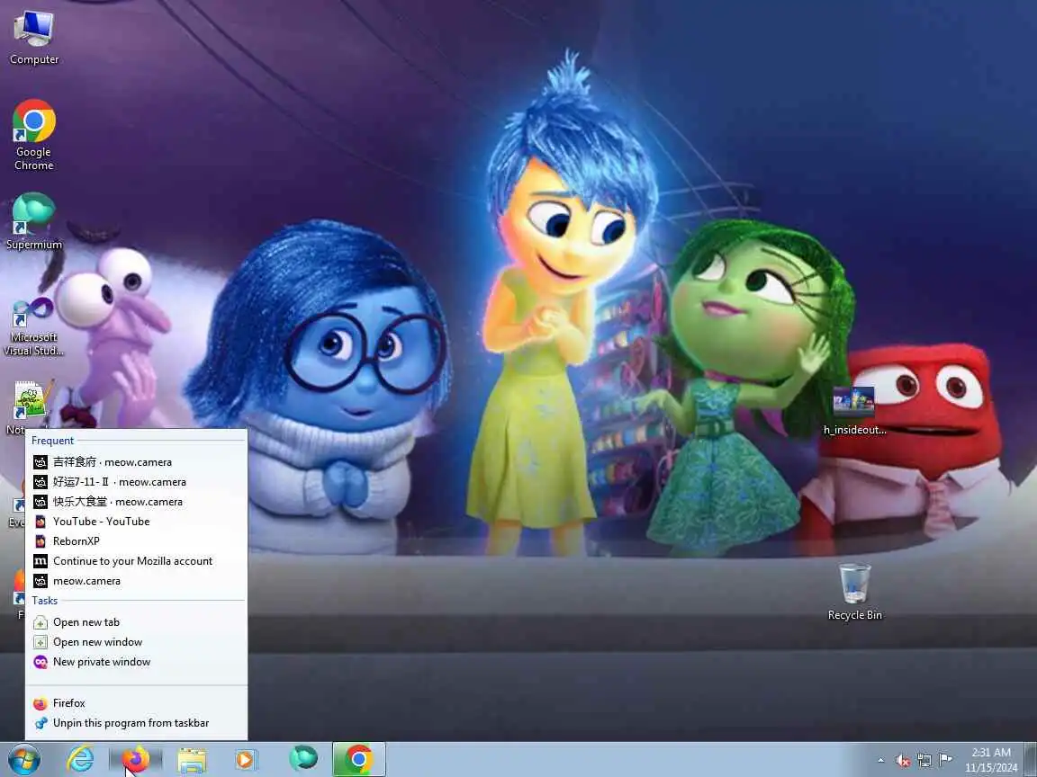This screenshot has width=1037, height=777.
Task: Open the plain meow.camera entry
Action: (136, 581)
